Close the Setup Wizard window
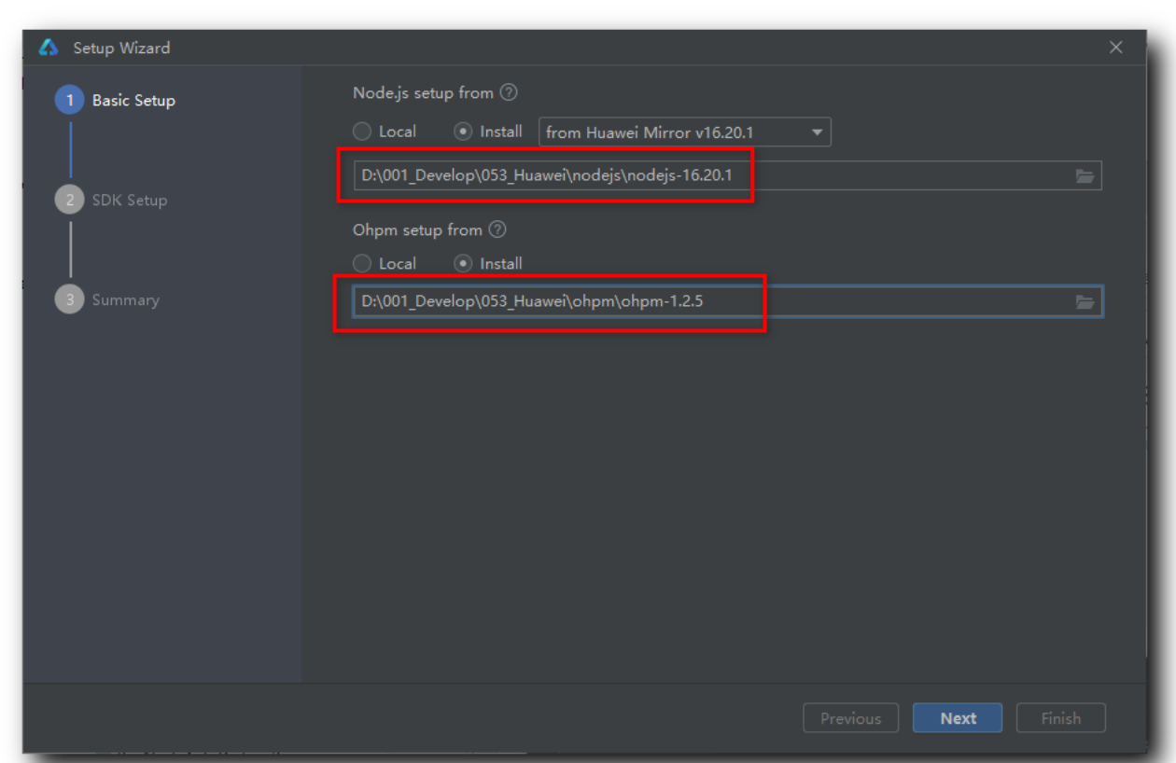 coord(1116,48)
